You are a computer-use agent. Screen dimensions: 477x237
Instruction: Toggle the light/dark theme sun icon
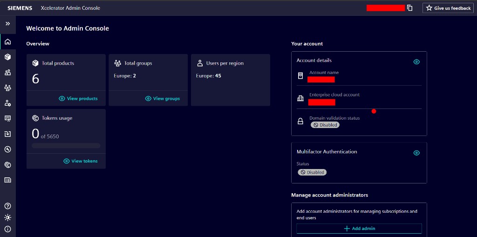(7, 217)
